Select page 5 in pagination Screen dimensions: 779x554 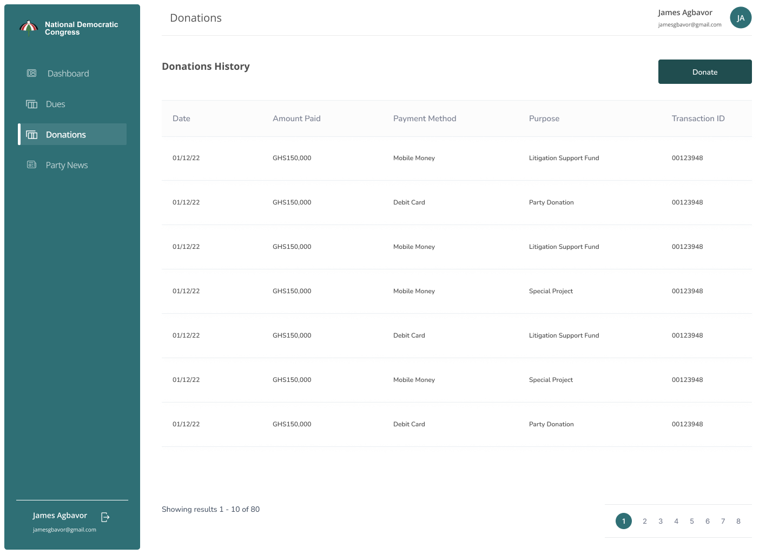(x=691, y=521)
